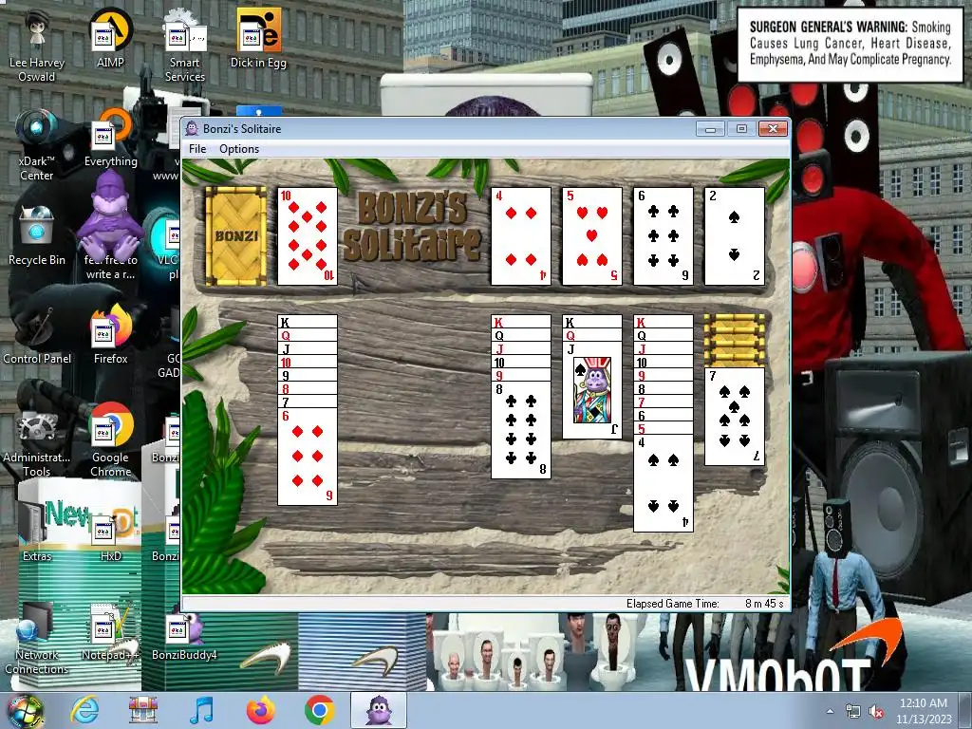Open xDark Center desktop icon
The height and width of the screenshot is (729, 972).
pos(37,144)
